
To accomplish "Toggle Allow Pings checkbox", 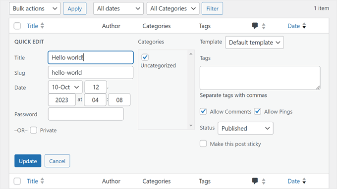I will [x=258, y=111].
